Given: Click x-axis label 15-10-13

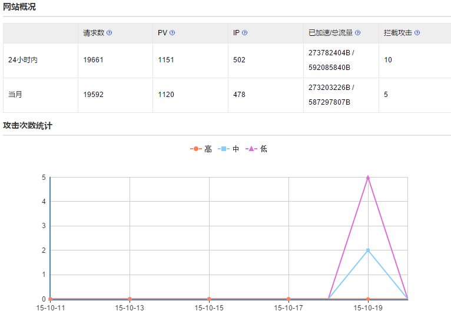Looking at the screenshot, I should [x=130, y=308].
